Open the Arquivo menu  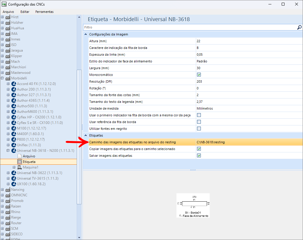click(x=8, y=12)
